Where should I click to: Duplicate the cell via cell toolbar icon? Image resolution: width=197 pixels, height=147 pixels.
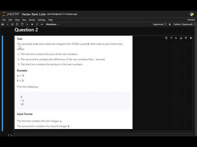pos(166,38)
